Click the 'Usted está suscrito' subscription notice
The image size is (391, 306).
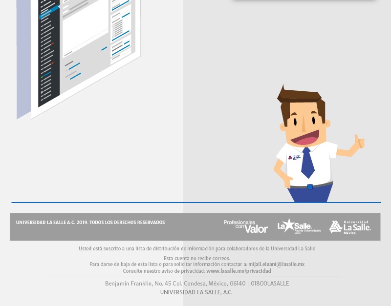click(197, 248)
